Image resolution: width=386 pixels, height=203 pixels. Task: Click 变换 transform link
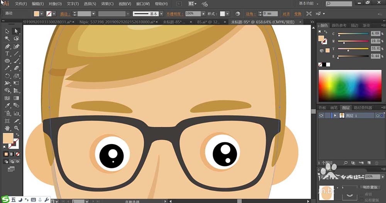pyautogui.click(x=298, y=14)
